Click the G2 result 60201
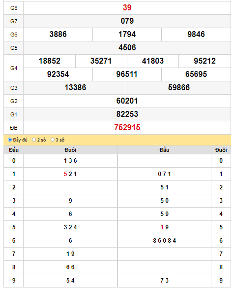The height and width of the screenshot is (288, 233). 127,101
